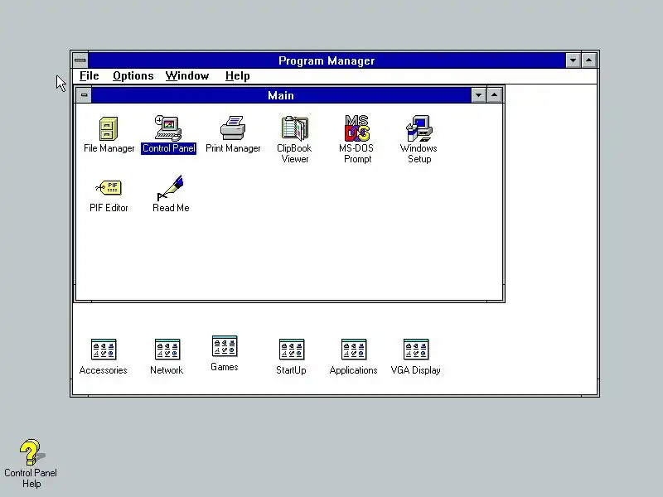663x497 pixels.
Task: Click the 'ClipBook Viewer' label text
Action: coord(294,153)
